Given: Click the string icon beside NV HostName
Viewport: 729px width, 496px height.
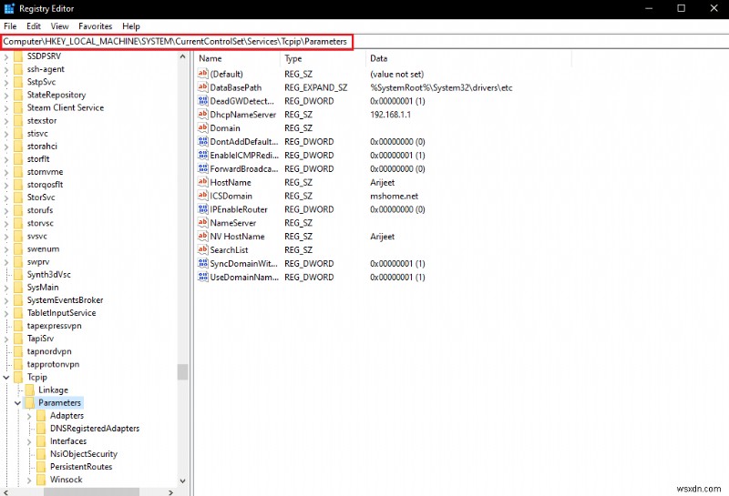Looking at the screenshot, I should click(x=202, y=236).
